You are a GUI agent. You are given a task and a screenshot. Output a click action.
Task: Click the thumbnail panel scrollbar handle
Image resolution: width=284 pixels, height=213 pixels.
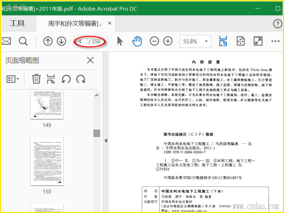97,133
